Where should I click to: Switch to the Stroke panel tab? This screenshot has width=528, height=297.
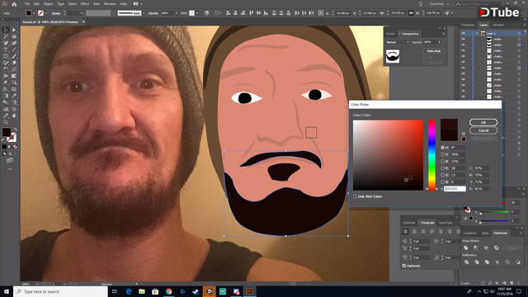pos(390,34)
